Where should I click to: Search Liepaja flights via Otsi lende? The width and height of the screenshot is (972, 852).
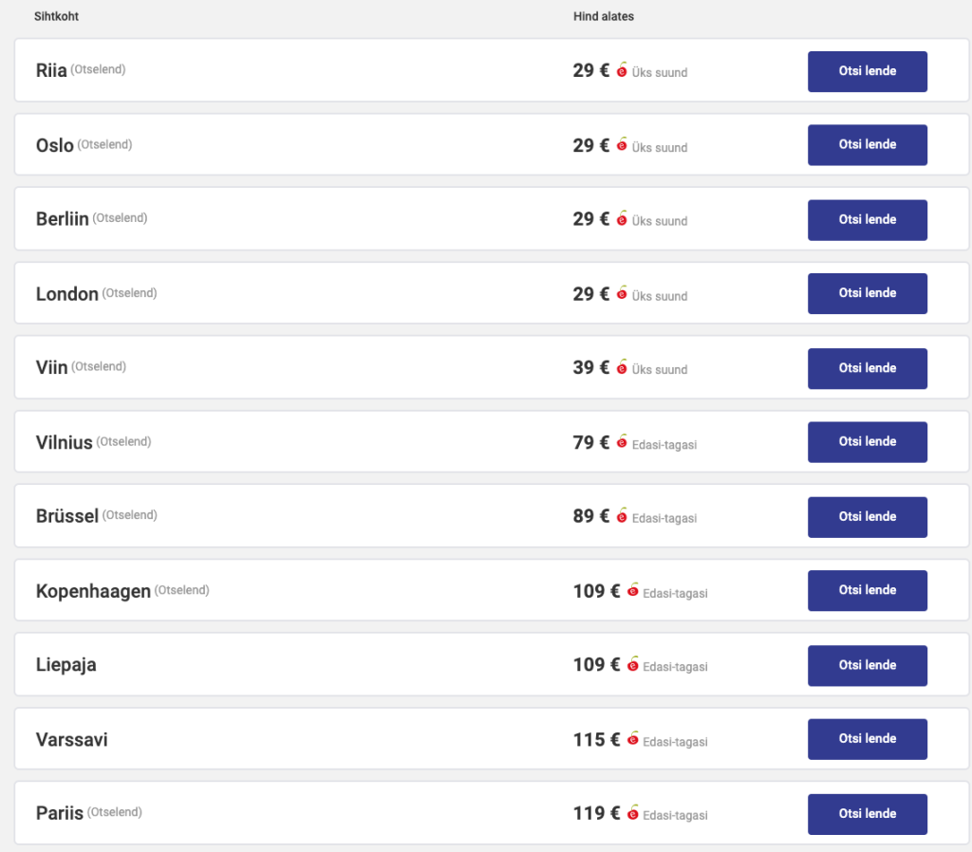coord(867,665)
